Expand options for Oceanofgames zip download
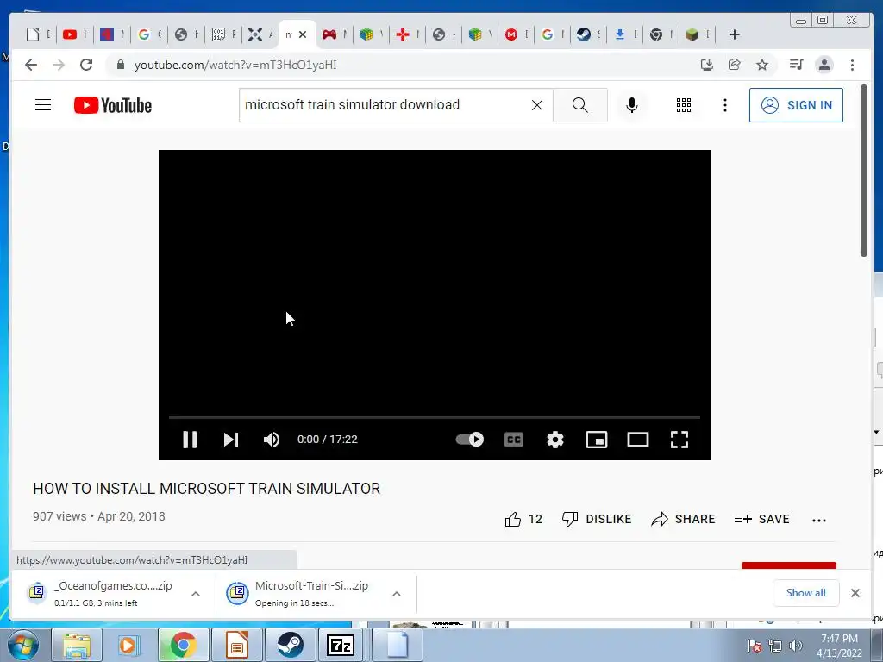Viewport: 883px width, 662px height. coord(196,593)
